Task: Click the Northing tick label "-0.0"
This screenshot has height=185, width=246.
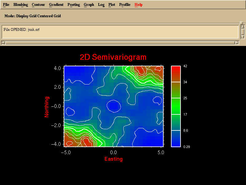Action: click(x=56, y=106)
